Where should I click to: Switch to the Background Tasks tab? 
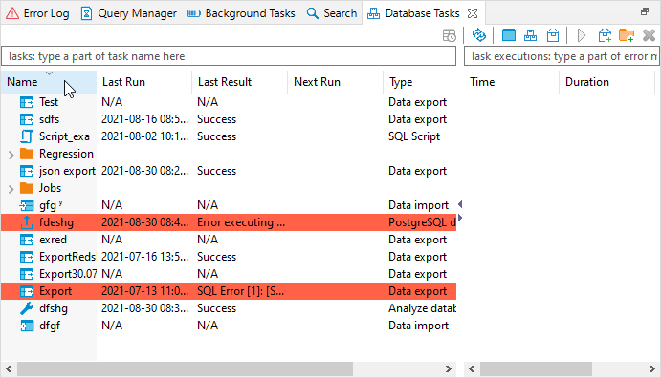[x=241, y=13]
